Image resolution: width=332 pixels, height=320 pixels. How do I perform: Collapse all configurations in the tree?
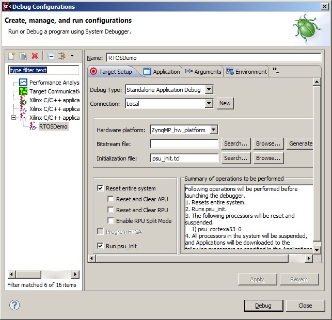point(51,56)
